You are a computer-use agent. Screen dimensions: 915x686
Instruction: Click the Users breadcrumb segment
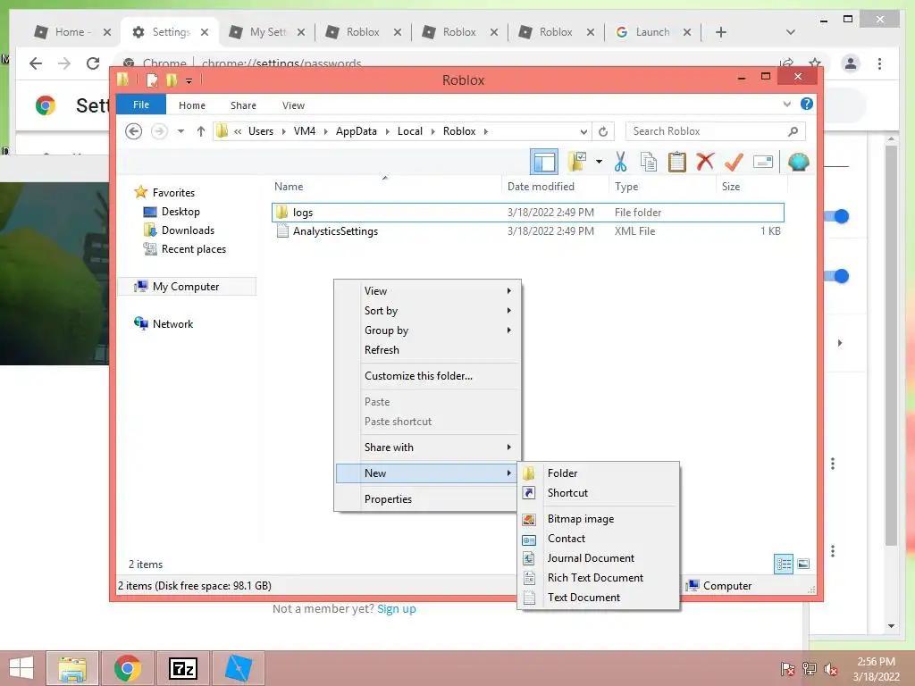pos(261,131)
